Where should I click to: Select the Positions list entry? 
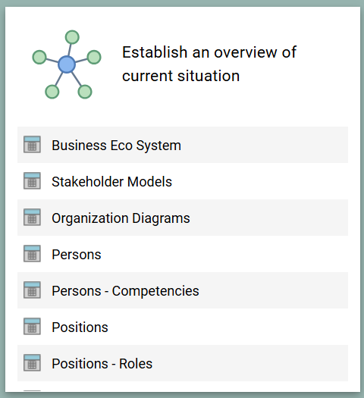[x=80, y=327]
